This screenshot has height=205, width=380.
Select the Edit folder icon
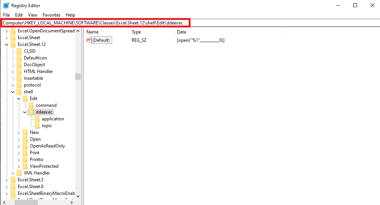coord(25,99)
